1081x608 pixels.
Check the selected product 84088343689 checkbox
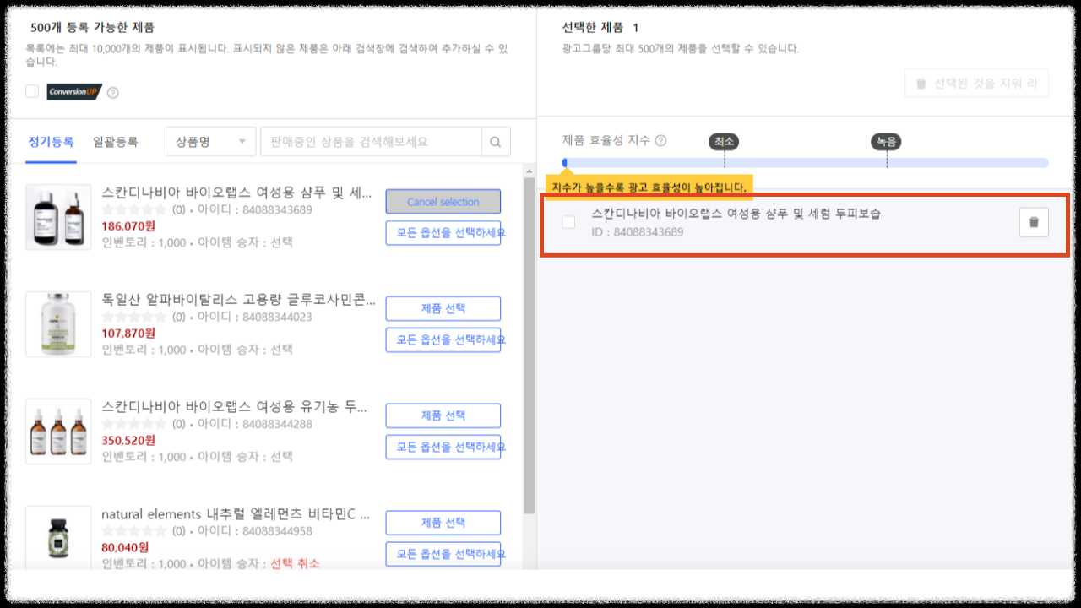(568, 222)
